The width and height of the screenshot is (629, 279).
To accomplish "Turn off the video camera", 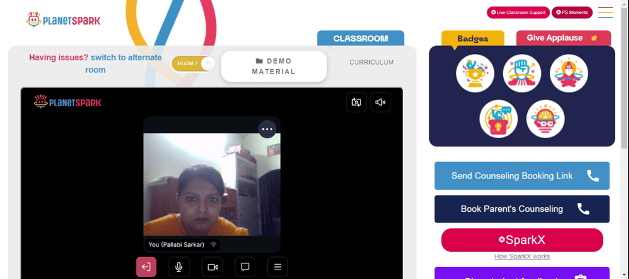I will click(212, 267).
